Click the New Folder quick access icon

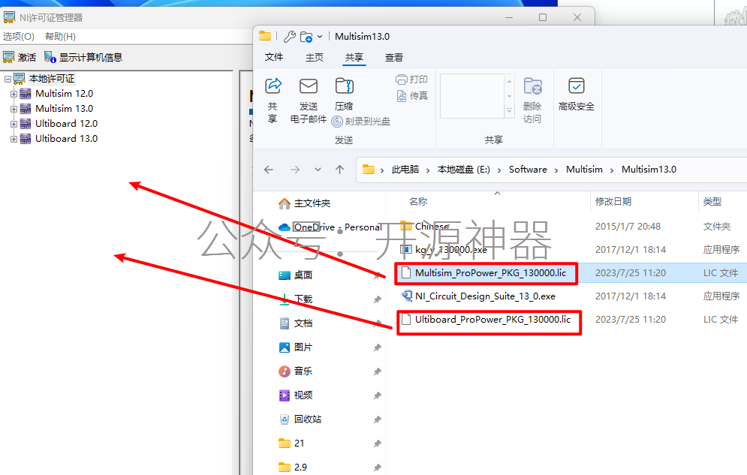click(306, 36)
